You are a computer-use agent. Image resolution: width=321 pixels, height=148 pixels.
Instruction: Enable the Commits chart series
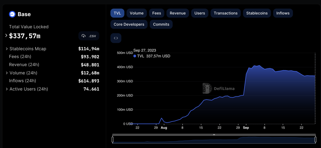pyautogui.click(x=161, y=24)
